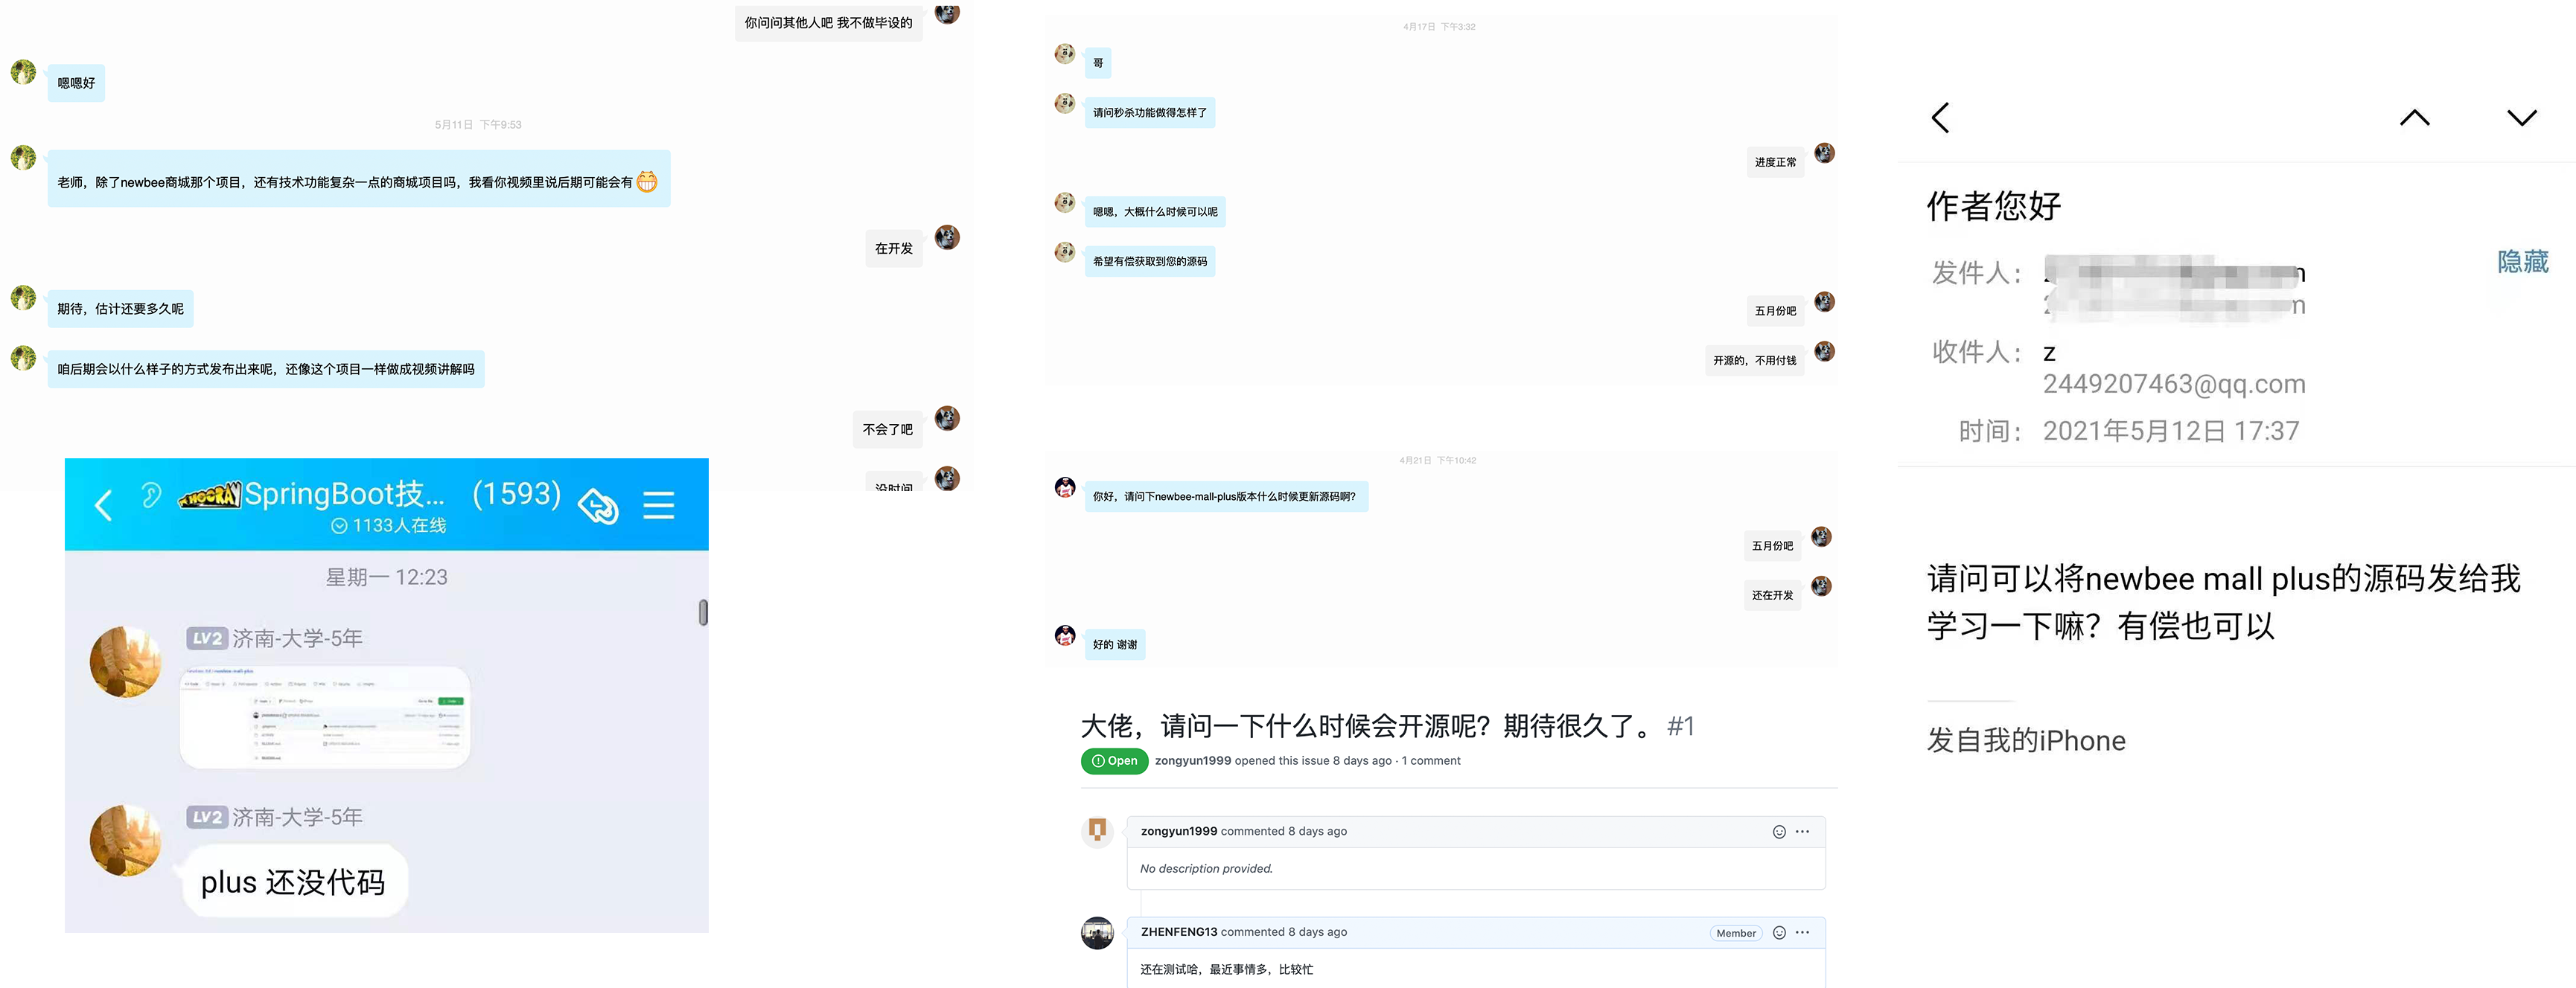The width and height of the screenshot is (2576, 988).
Task: Hide email details via 隐藏 link
Action: (x=2522, y=262)
